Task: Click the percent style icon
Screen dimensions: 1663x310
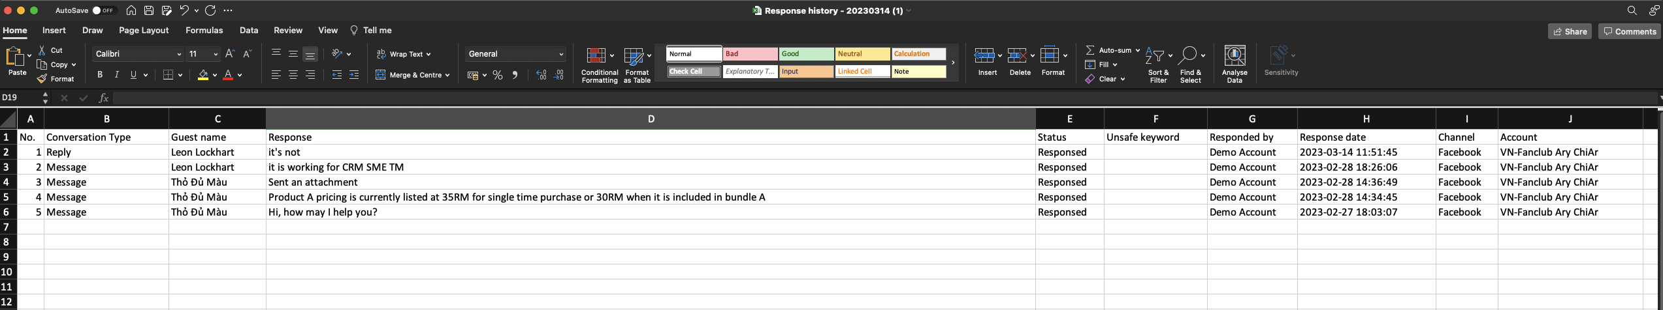Action: [x=498, y=76]
